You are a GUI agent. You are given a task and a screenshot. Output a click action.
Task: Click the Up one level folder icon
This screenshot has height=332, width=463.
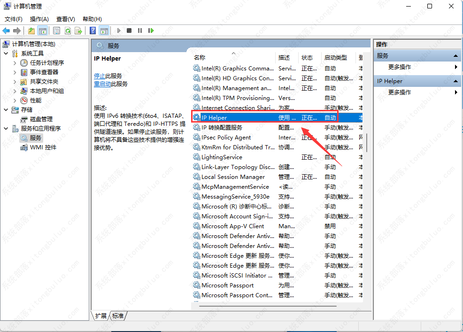click(x=31, y=31)
